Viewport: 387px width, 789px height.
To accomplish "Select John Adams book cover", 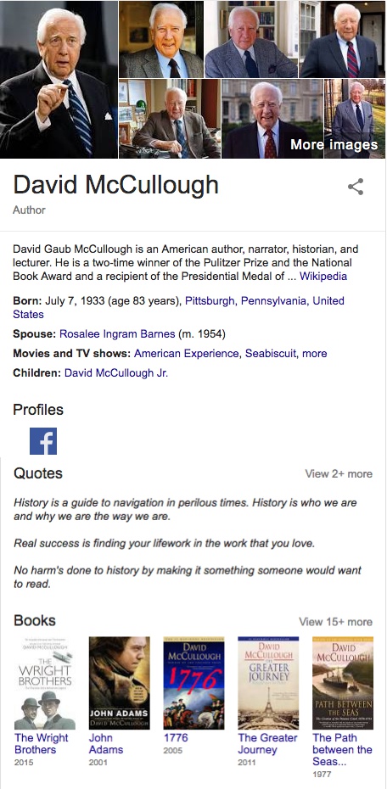I will point(120,683).
